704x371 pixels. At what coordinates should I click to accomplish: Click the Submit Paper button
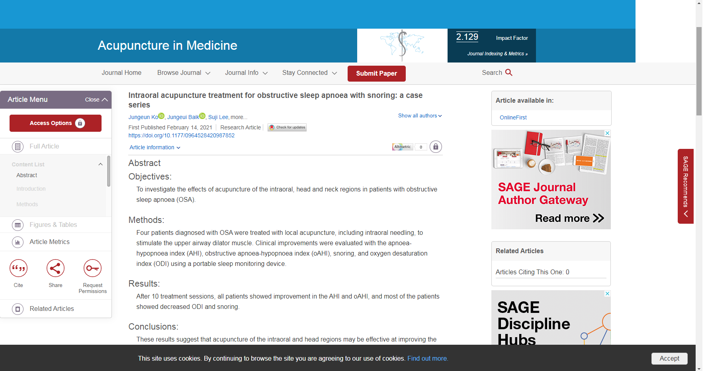click(x=376, y=74)
